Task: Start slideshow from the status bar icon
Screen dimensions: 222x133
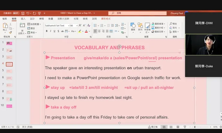Action: pyautogui.click(x=185, y=127)
